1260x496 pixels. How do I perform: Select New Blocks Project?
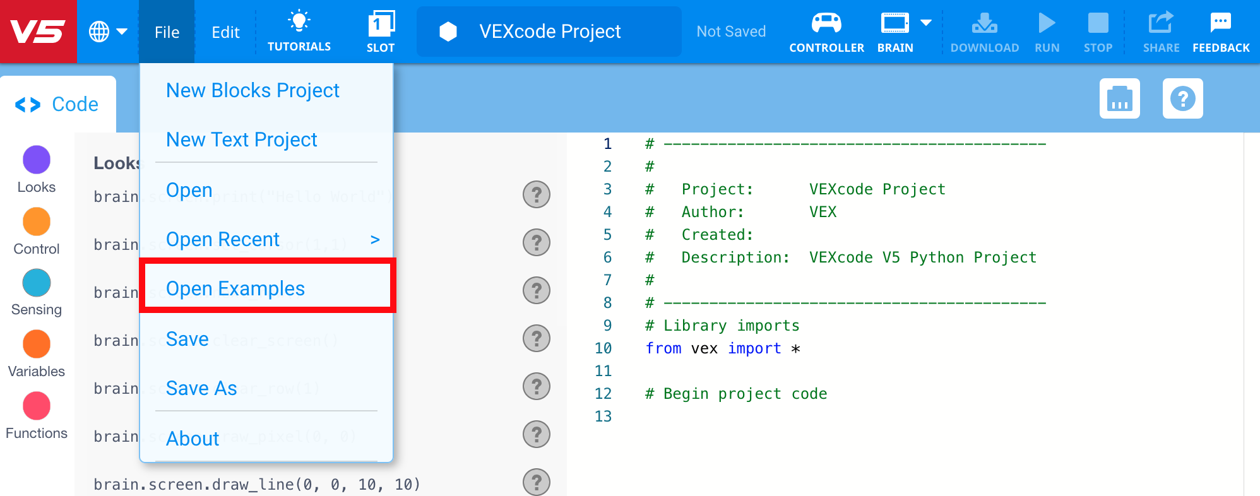[x=253, y=90]
